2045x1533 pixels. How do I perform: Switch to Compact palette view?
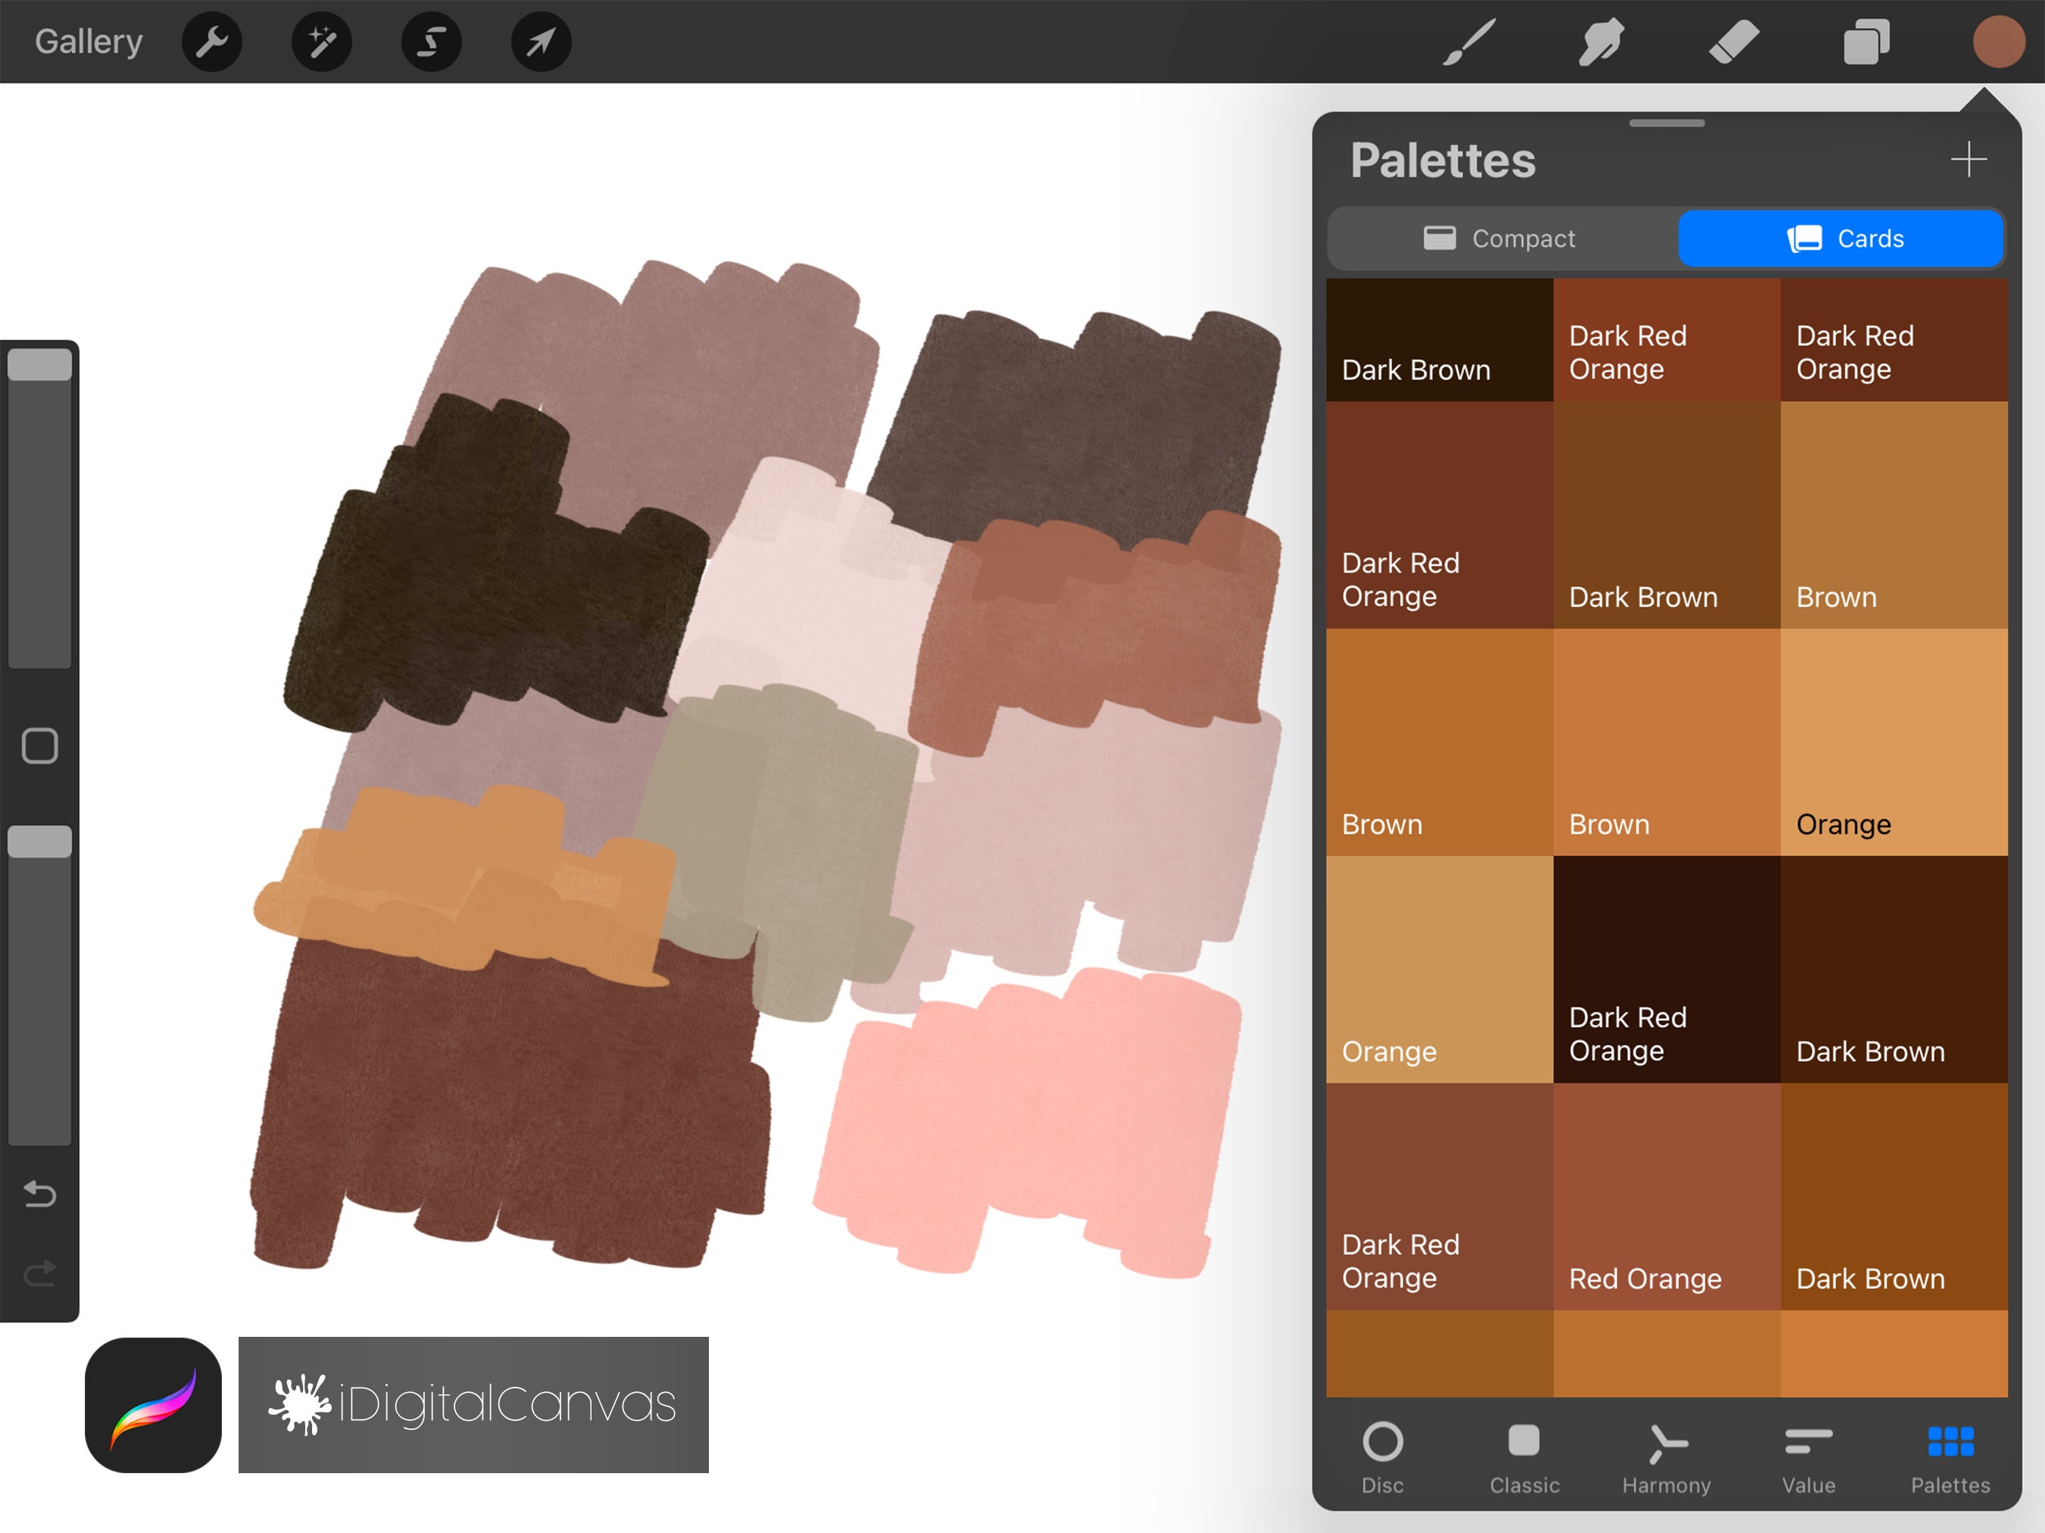(1501, 238)
